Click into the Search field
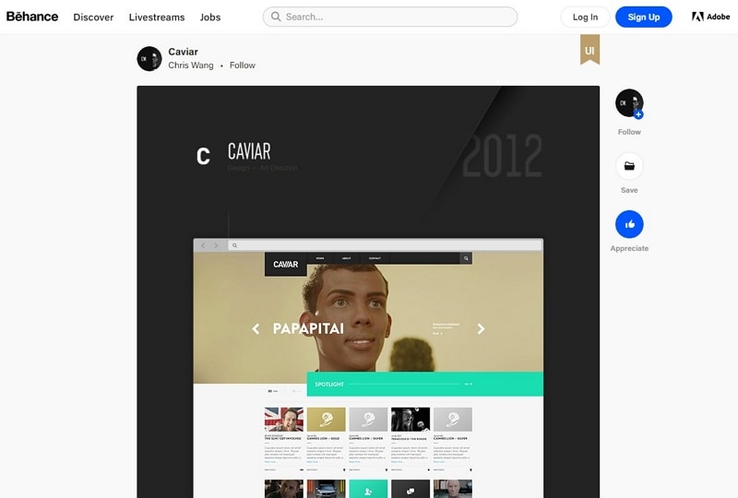738x498 pixels. point(389,17)
